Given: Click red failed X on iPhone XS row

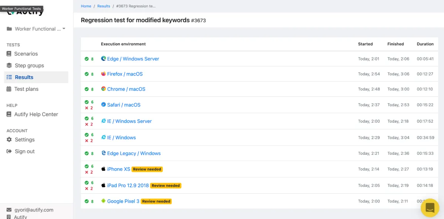Looking at the screenshot, I should coord(87,172).
